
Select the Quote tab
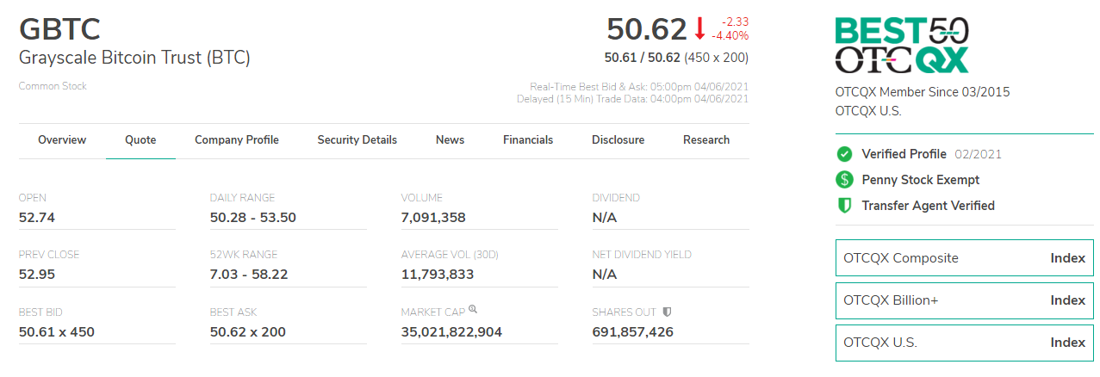pos(140,140)
